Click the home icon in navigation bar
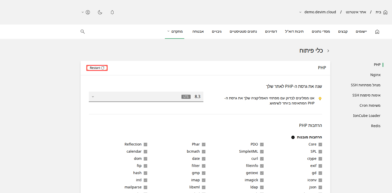The width and height of the screenshot is (392, 193). pos(377,32)
